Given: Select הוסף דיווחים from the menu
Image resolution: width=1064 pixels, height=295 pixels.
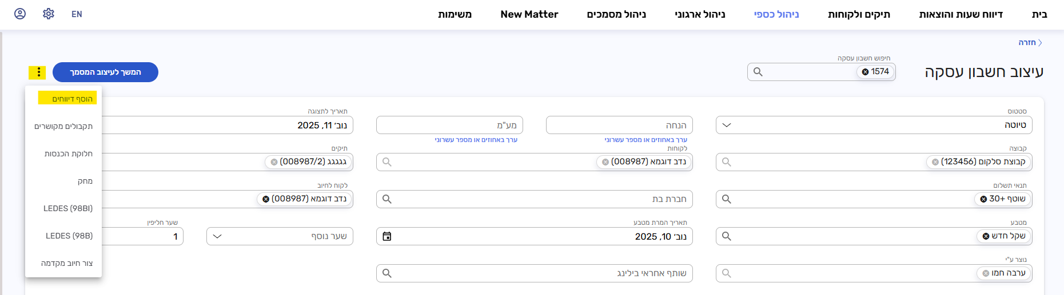Looking at the screenshot, I should click(x=72, y=99).
